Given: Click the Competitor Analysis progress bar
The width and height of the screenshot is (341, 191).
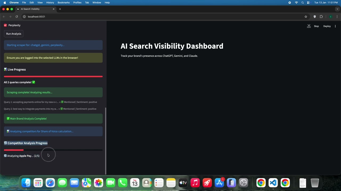Looking at the screenshot, I should pyautogui.click(x=53, y=150).
